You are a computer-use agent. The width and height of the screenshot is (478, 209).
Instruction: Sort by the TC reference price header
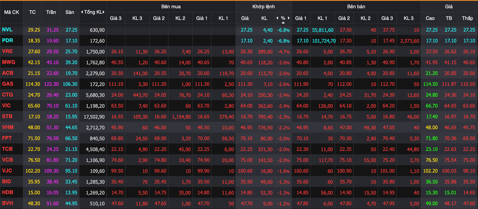[x=32, y=12]
